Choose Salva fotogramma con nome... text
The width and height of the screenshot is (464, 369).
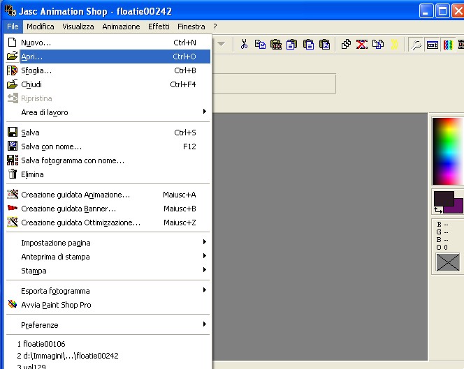pos(73,160)
